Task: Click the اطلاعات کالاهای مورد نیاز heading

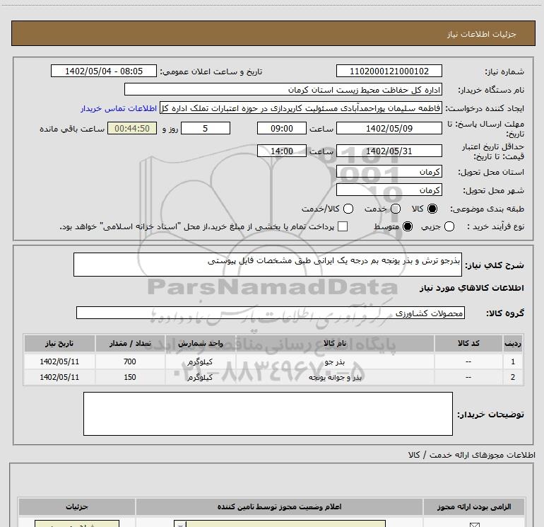Action: point(471,288)
